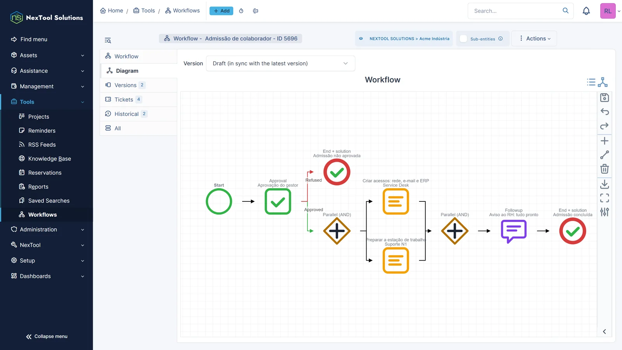The height and width of the screenshot is (350, 622).
Task: Click the Start node circle
Action: (219, 201)
